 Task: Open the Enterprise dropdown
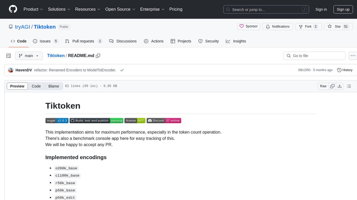[x=153, y=9]
